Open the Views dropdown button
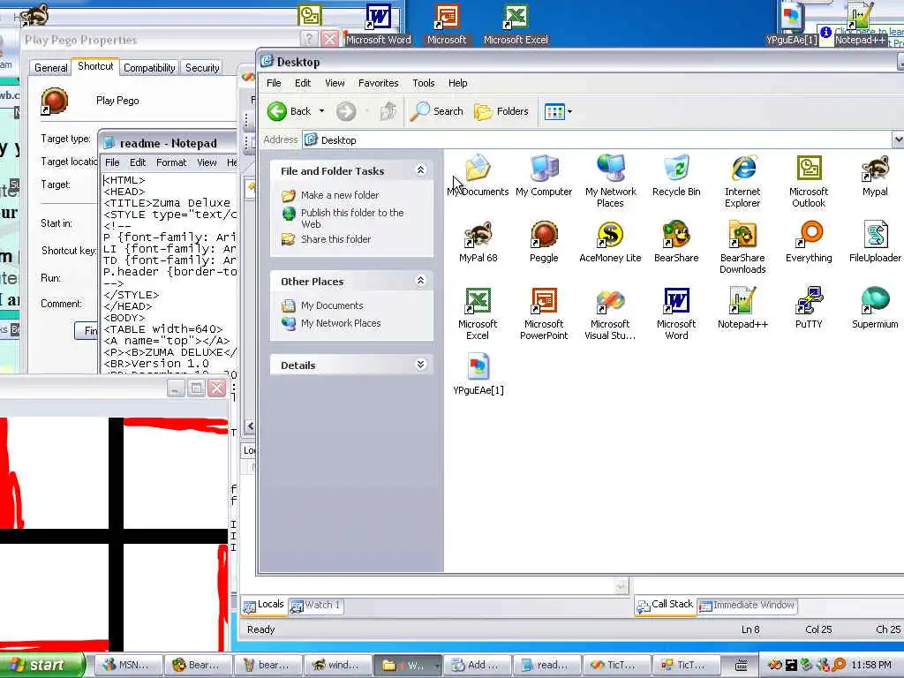904x678 pixels. point(558,111)
